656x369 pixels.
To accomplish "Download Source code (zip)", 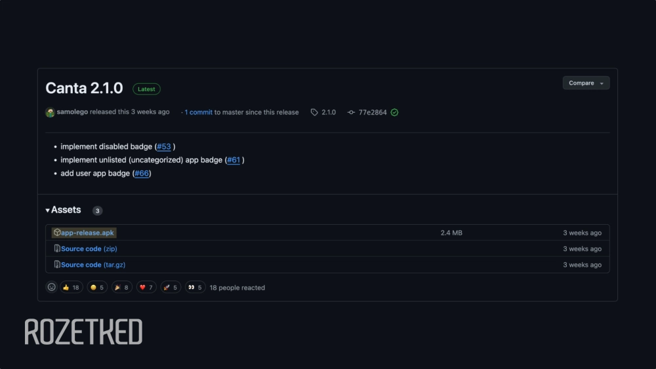I will [89, 248].
